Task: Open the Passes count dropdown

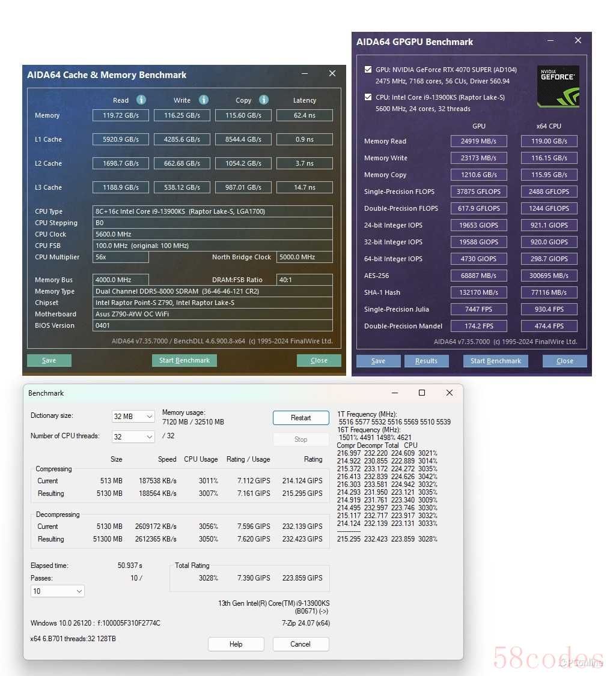Action: click(x=58, y=591)
